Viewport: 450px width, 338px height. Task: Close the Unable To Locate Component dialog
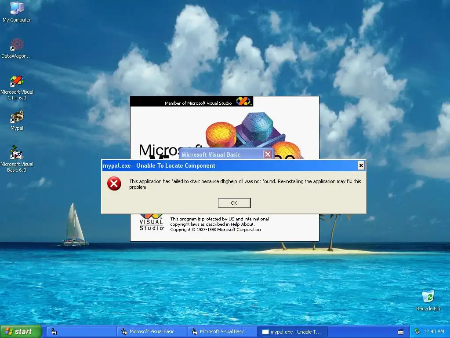coord(361,165)
